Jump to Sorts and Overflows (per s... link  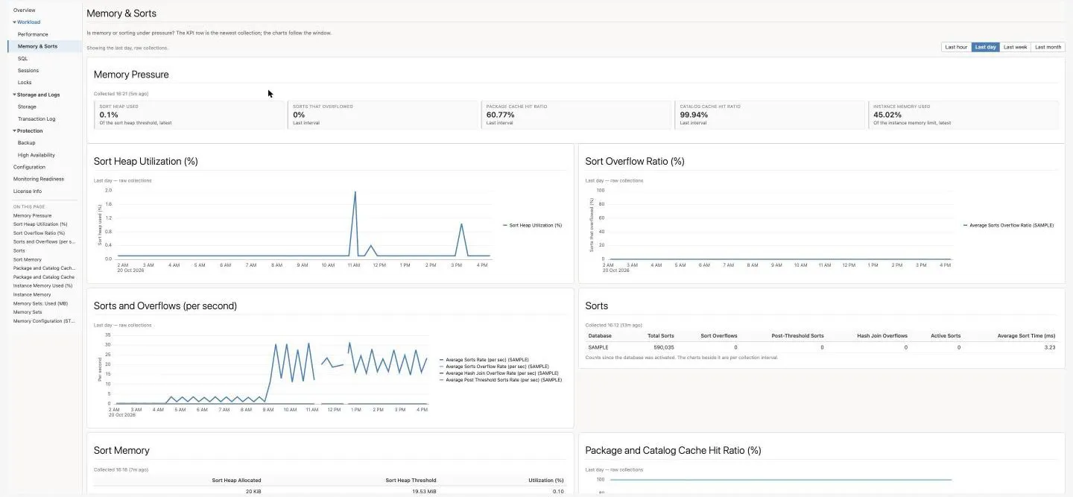pos(44,242)
